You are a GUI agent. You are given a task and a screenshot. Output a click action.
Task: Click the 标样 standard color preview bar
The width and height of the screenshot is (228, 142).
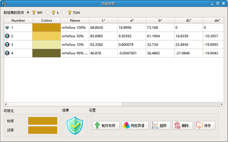tap(43, 121)
